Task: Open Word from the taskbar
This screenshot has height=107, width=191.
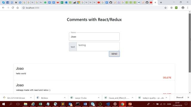Action: (x=85, y=104)
